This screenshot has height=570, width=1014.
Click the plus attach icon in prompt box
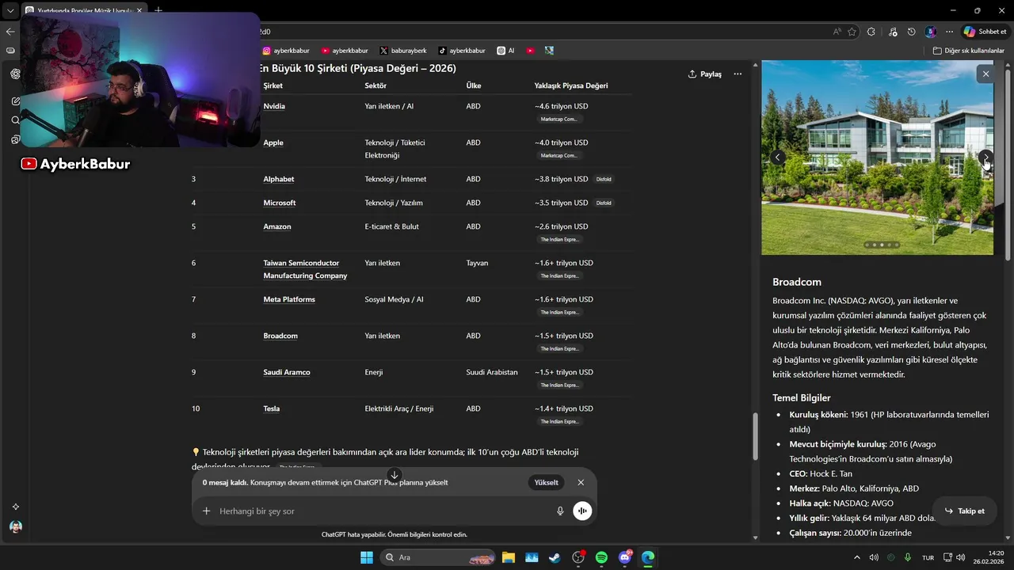(x=207, y=511)
